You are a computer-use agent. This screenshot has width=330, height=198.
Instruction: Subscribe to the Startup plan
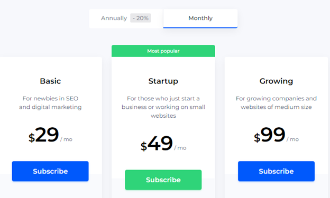tap(163, 180)
